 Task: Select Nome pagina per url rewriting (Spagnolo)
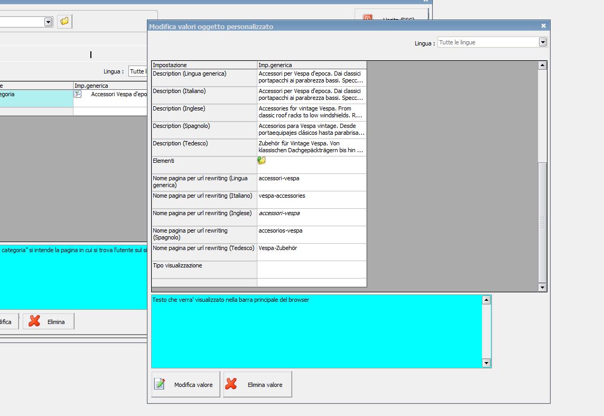click(204, 235)
